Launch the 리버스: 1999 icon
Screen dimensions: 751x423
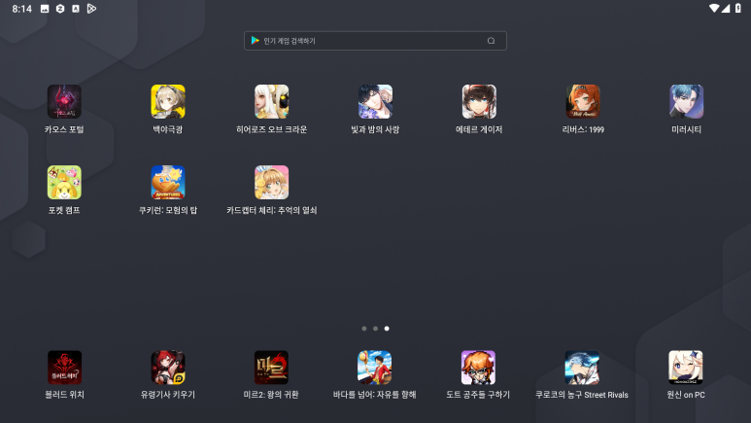583,102
